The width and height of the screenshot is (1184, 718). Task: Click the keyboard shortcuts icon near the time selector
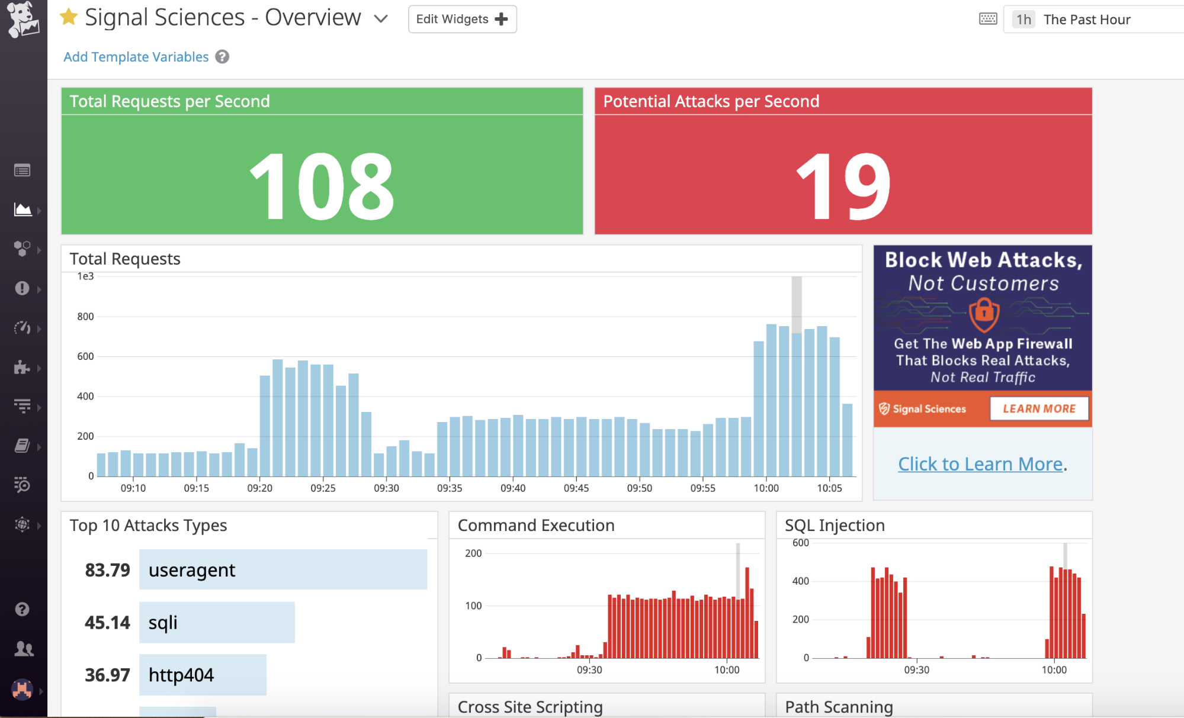[988, 18]
